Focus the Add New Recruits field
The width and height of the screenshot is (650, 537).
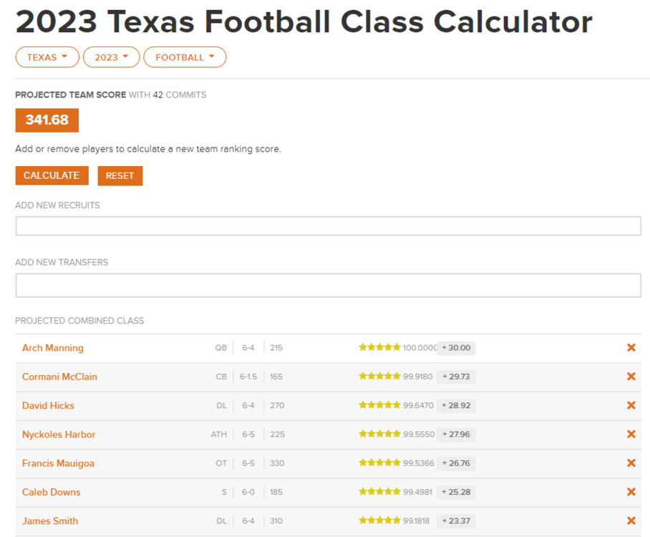[x=328, y=226]
